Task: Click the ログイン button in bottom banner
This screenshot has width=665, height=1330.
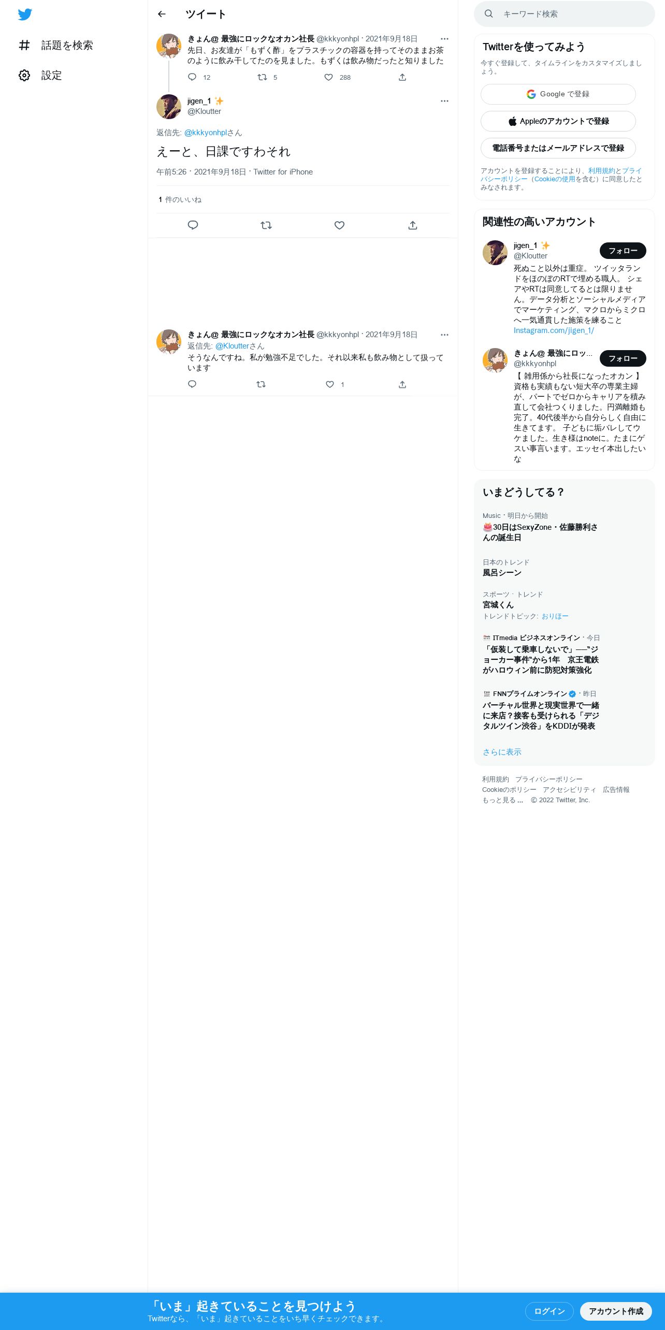Action: (x=549, y=1311)
